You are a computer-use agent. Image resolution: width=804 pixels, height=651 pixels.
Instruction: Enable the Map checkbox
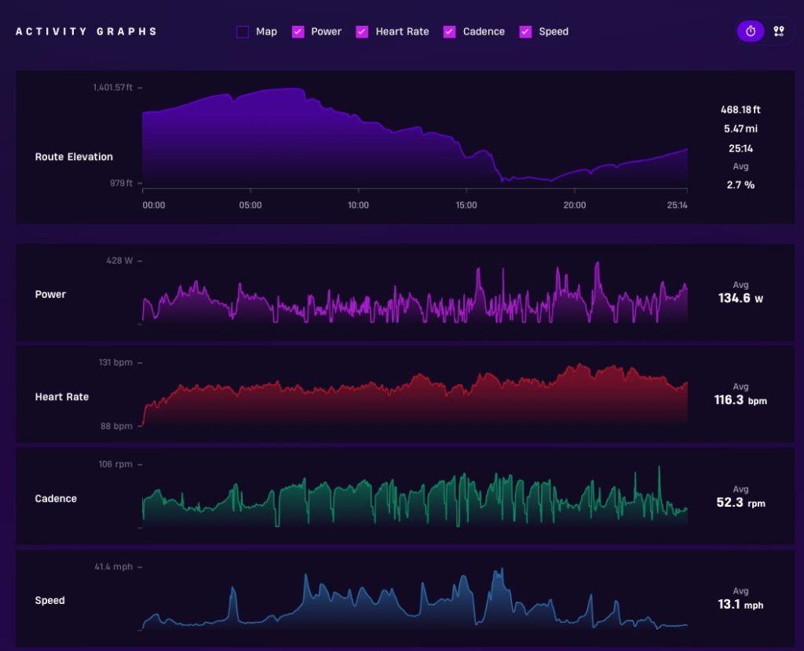[x=243, y=31]
